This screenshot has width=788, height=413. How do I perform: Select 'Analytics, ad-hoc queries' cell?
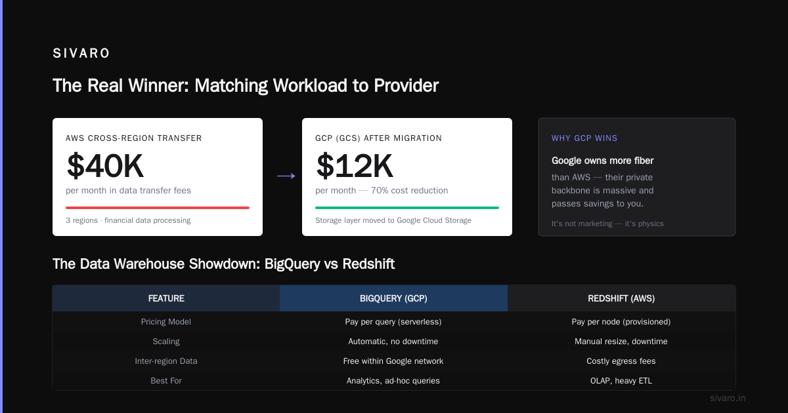(393, 381)
